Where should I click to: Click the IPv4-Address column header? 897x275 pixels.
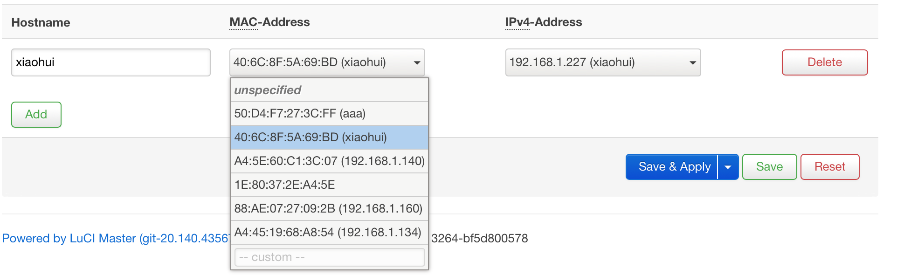click(x=543, y=22)
